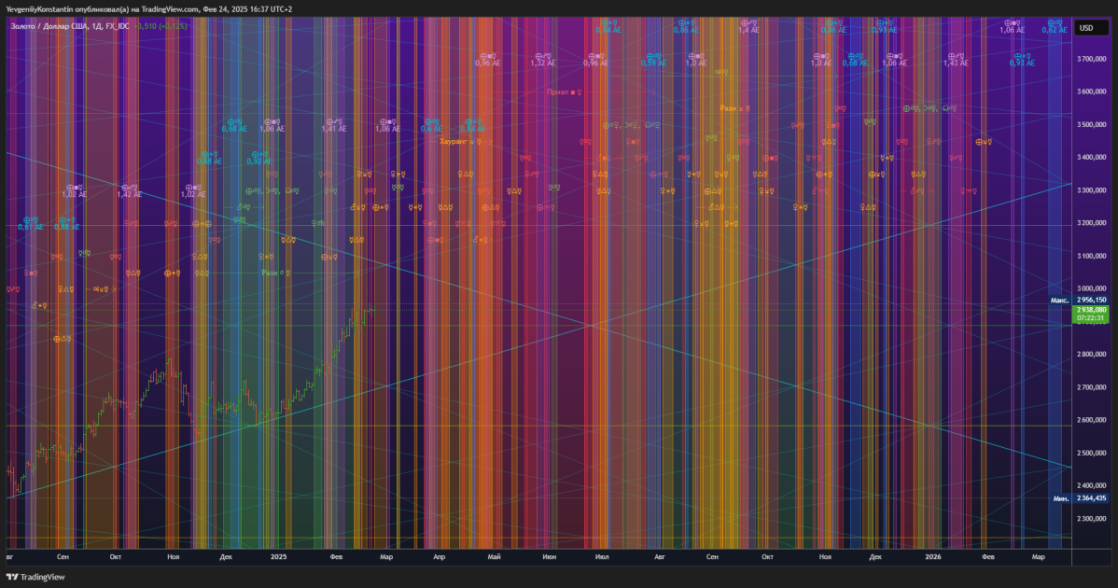Click the TradingView logo at bottom left

[x=35, y=577]
